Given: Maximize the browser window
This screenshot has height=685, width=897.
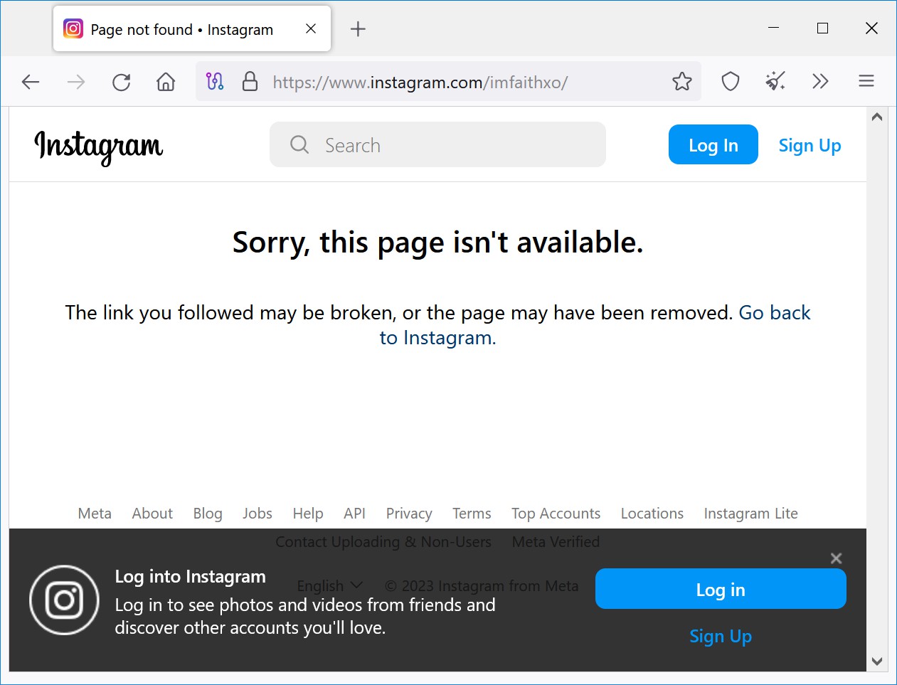Looking at the screenshot, I should point(823,28).
